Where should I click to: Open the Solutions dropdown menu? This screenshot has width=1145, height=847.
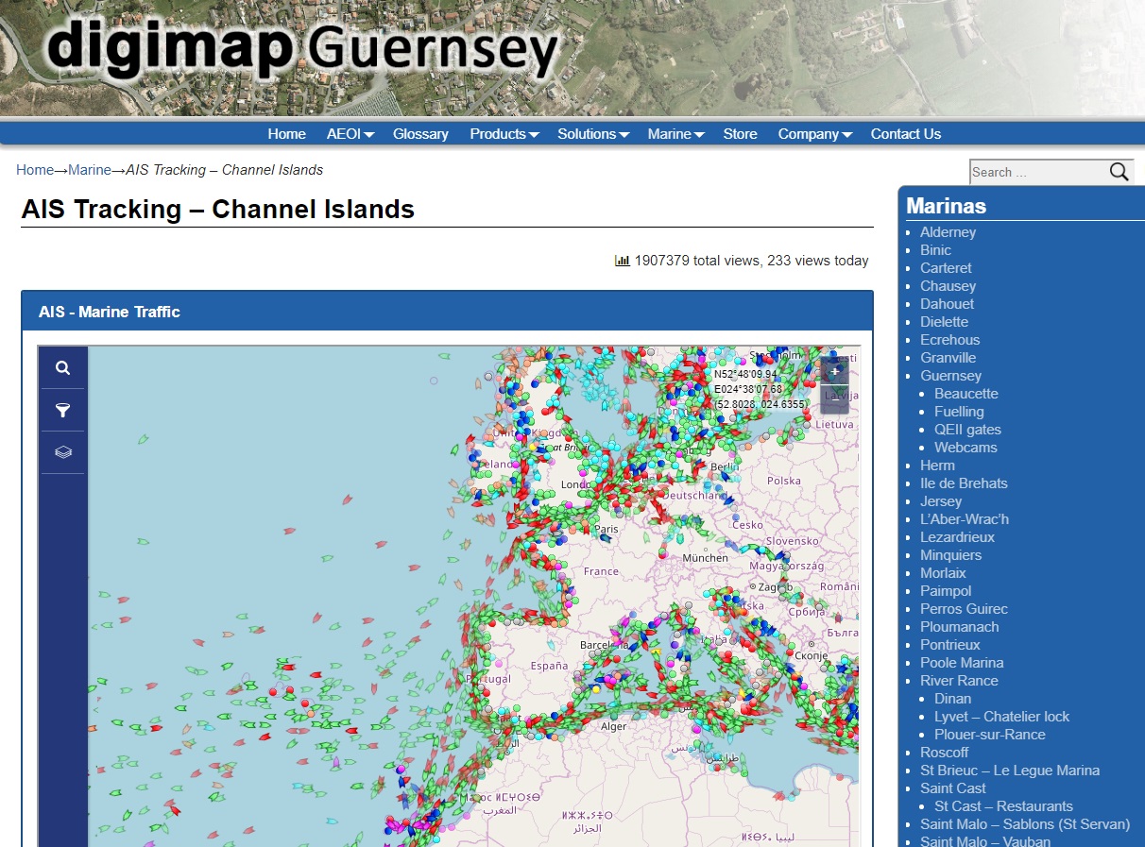[592, 134]
